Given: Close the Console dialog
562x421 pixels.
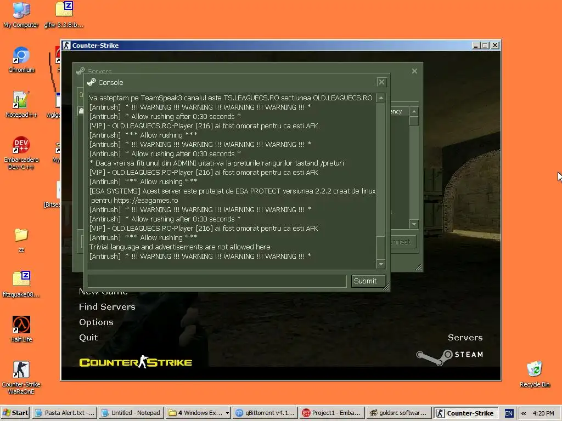Looking at the screenshot, I should coord(381,82).
